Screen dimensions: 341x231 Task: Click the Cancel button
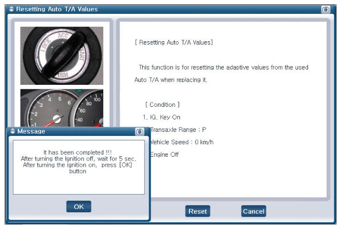tap(253, 211)
